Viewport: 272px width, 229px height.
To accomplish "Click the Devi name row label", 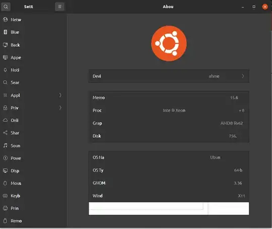I will (x=97, y=76).
